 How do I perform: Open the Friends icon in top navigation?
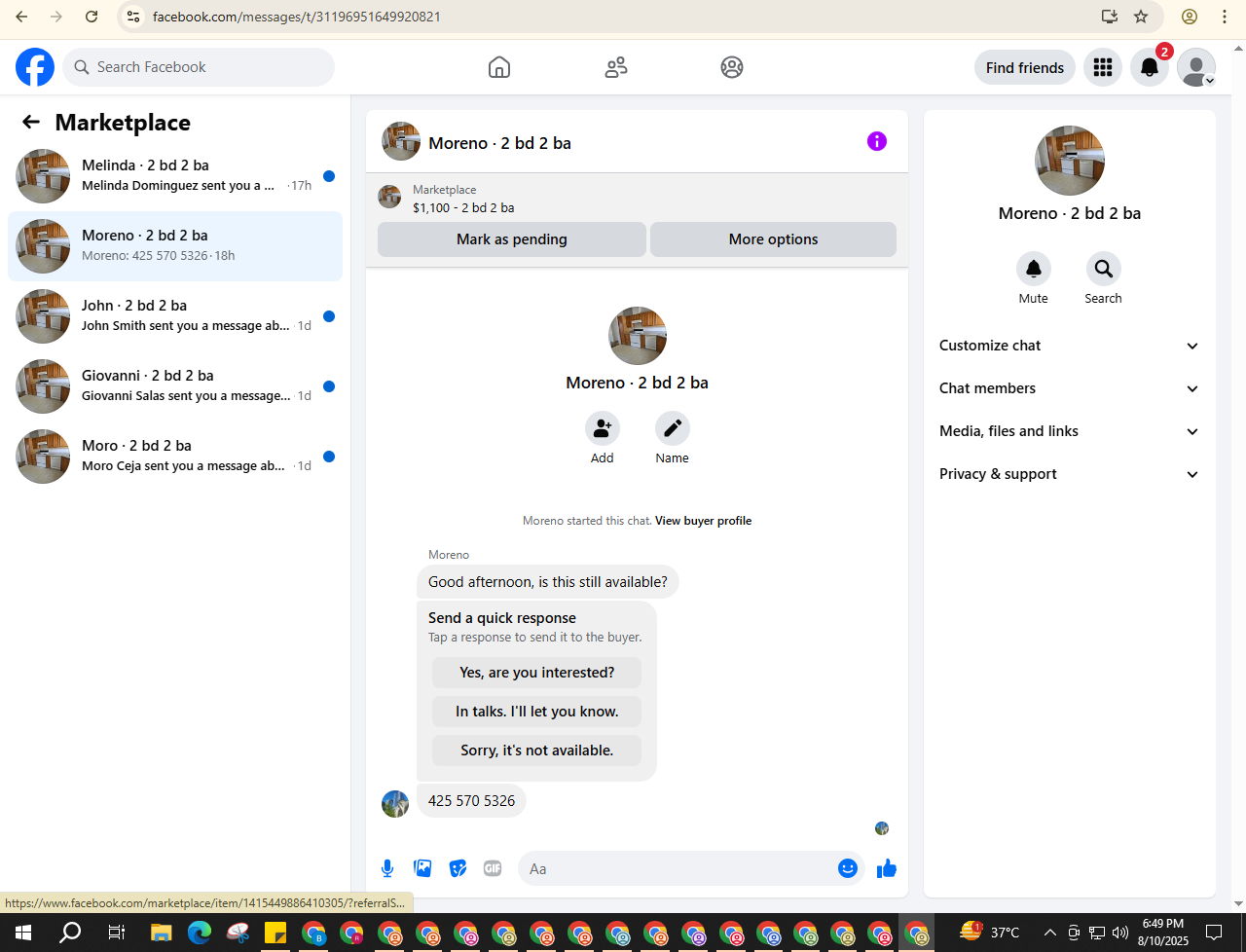(616, 67)
